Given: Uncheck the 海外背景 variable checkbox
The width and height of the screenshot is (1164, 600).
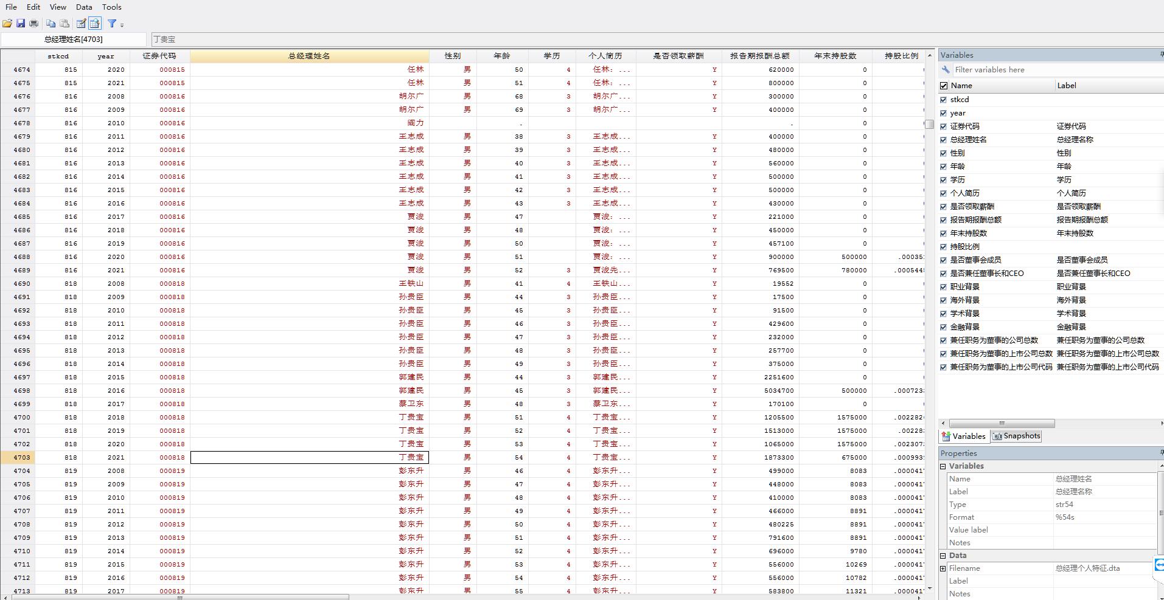Looking at the screenshot, I should tap(944, 300).
